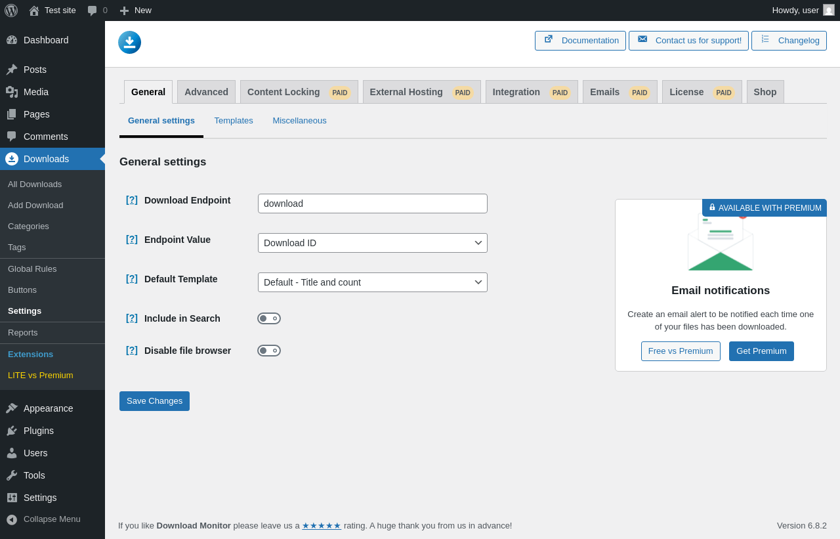Click the Download Monitor logo icon
This screenshot has width=840, height=539.
point(129,42)
